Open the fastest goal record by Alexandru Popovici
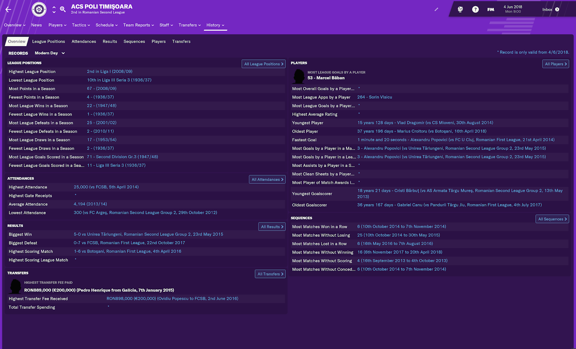576x349 pixels. (456, 140)
